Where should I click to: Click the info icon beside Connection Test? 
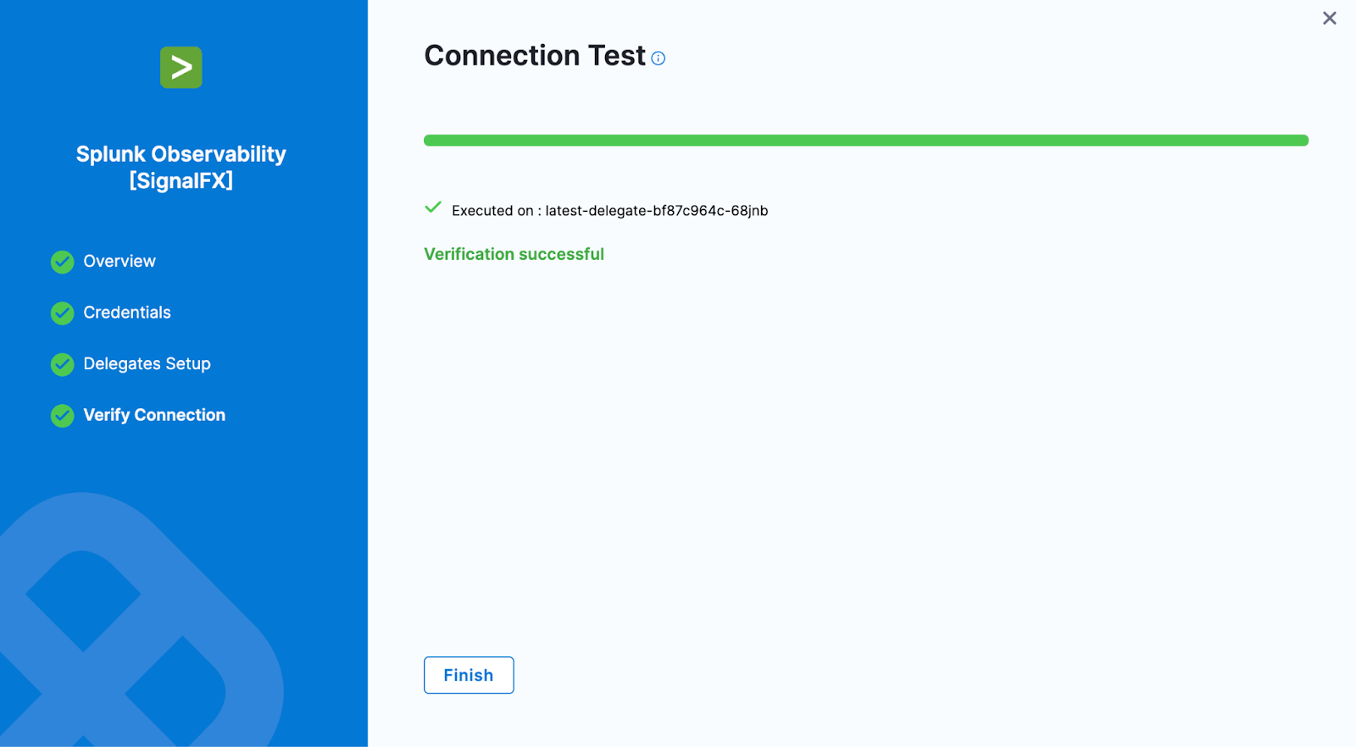659,58
